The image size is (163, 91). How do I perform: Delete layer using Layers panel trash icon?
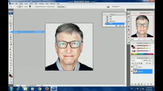coord(151,84)
